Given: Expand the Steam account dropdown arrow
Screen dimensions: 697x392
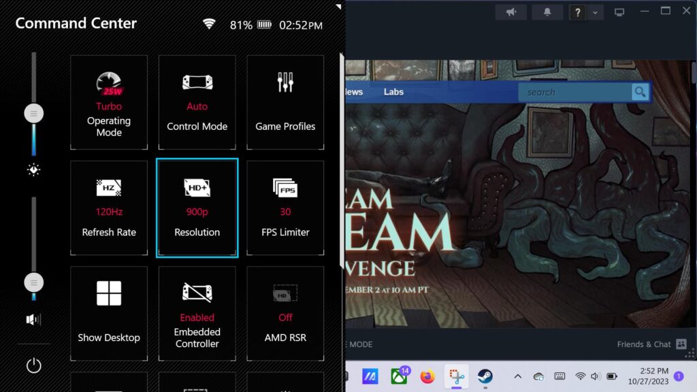Looking at the screenshot, I should coord(595,12).
